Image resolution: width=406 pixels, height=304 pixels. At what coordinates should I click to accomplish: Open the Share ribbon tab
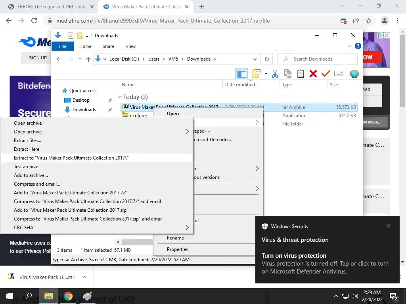click(x=108, y=46)
